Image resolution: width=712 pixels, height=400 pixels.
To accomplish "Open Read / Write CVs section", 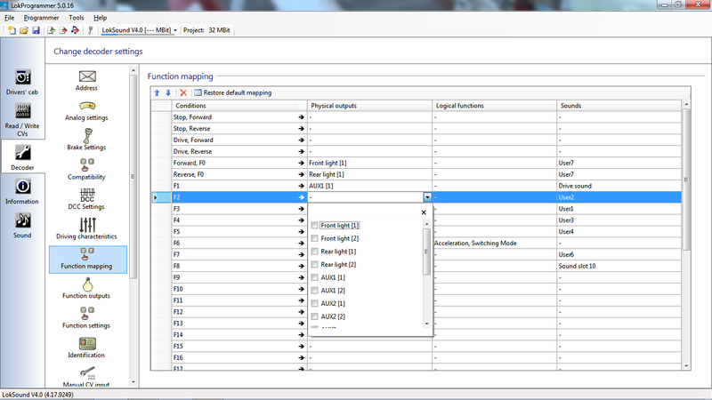I will [22, 119].
